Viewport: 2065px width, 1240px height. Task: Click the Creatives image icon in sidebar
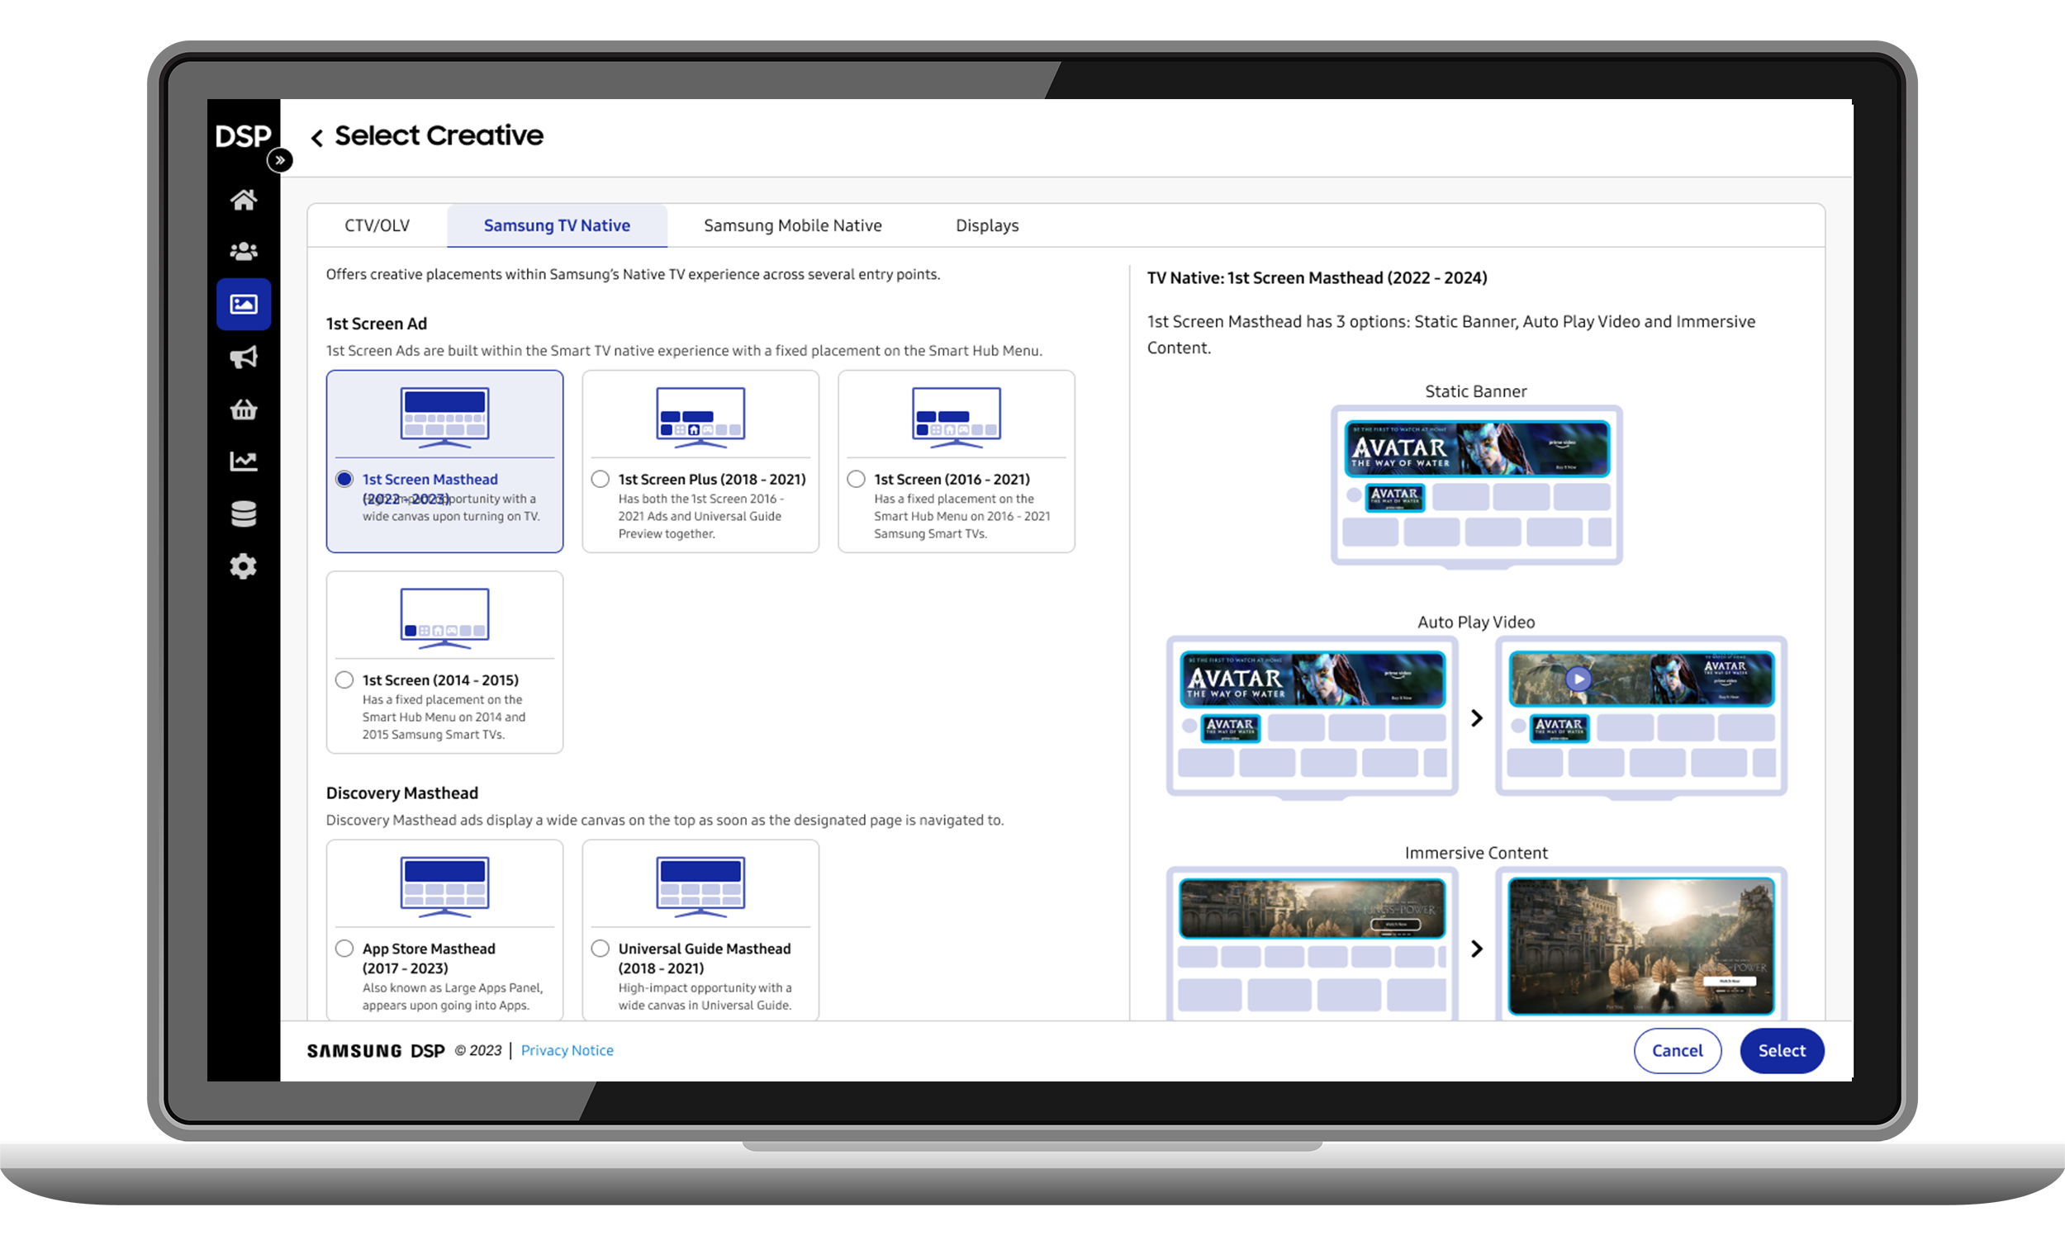point(244,304)
